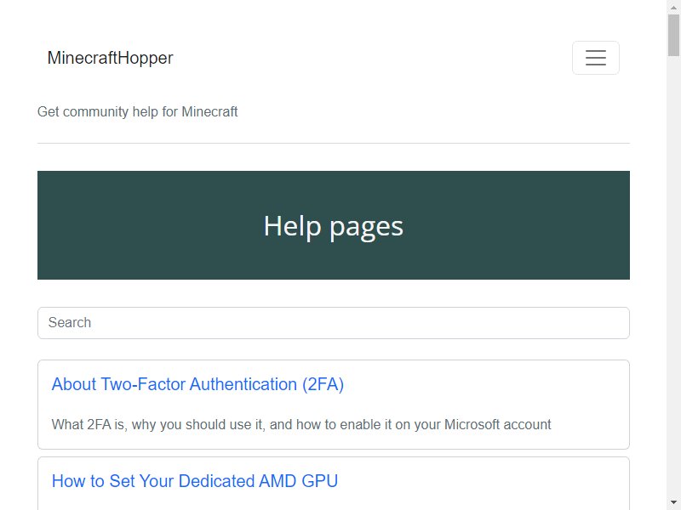This screenshot has width=681, height=510.
Task: Go to the MinecraftHopper home link
Action: pos(110,58)
